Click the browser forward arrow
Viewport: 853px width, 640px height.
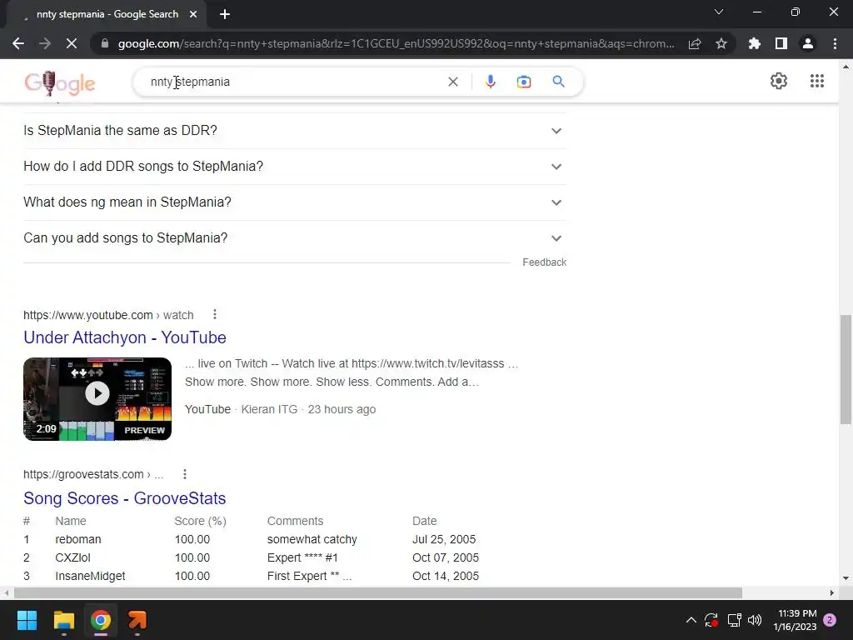coord(45,43)
